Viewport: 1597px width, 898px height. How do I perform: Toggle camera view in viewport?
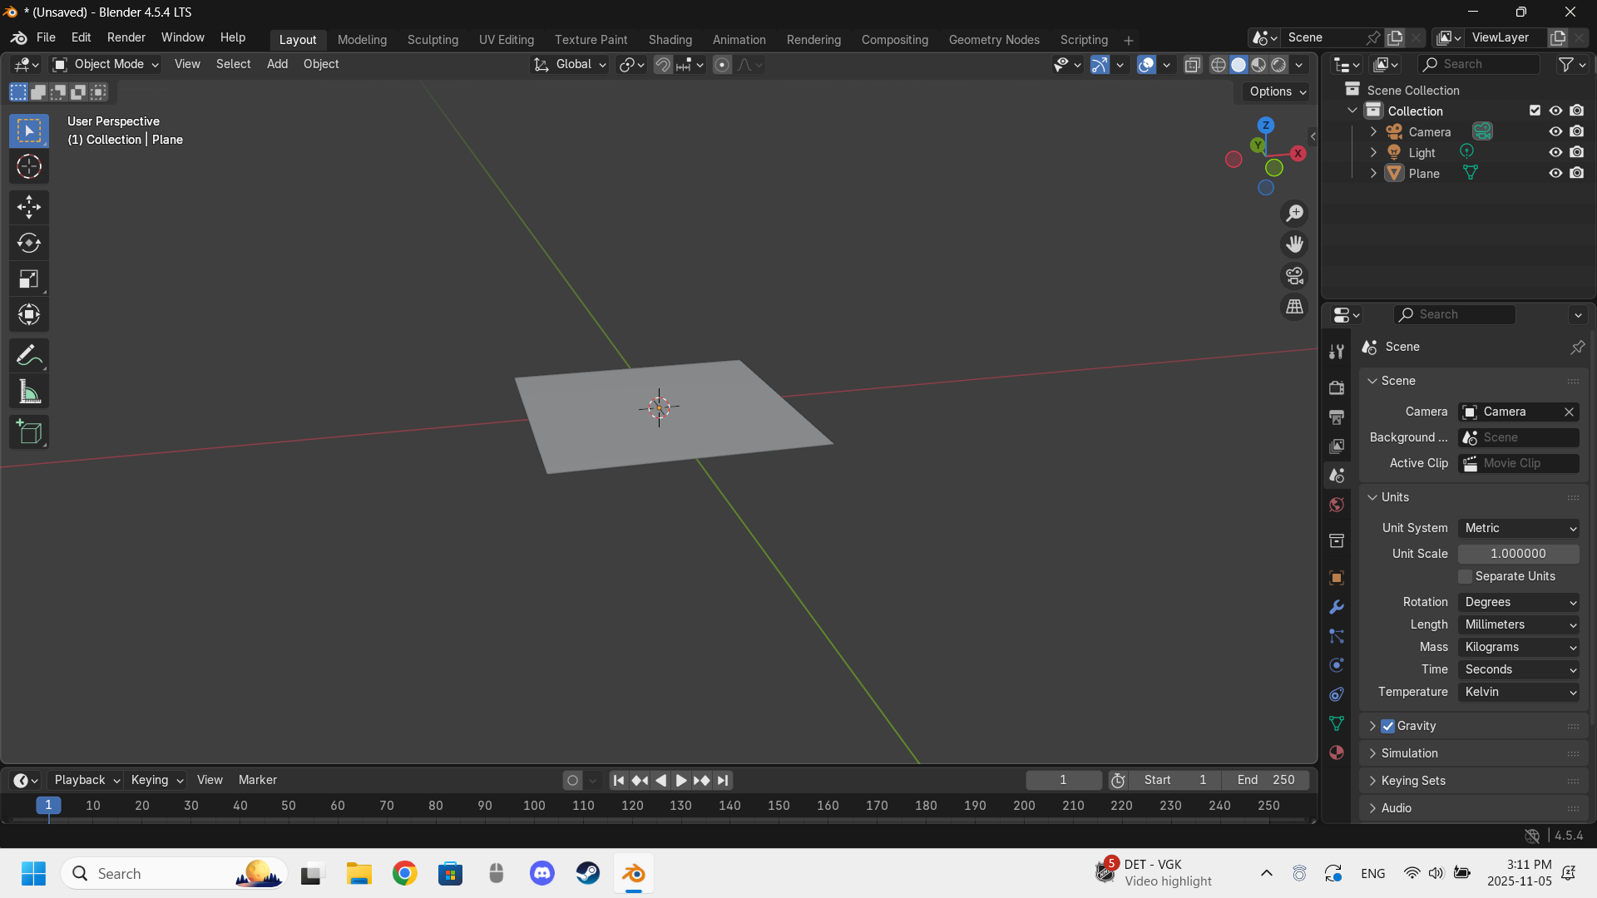coord(1294,276)
